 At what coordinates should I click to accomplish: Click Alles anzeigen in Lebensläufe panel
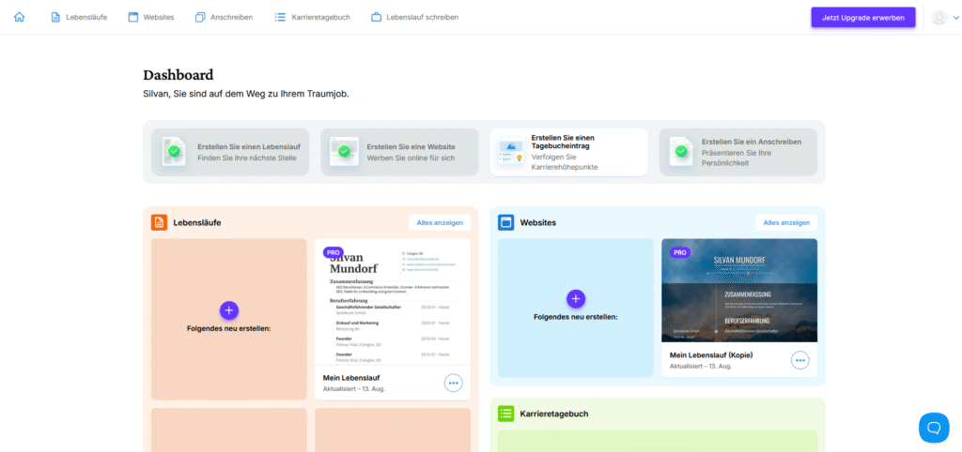(x=440, y=222)
